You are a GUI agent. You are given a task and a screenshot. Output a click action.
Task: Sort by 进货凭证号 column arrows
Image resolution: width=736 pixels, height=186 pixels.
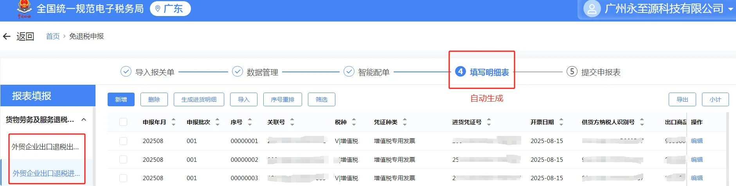(489, 122)
